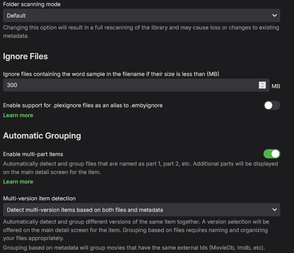294x253 pixels.
Task: Click the MB unit label beside the size field
Action: (x=276, y=86)
